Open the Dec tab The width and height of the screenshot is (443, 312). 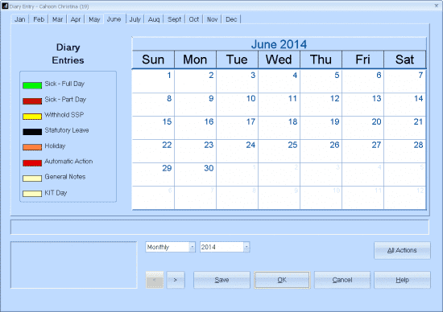[x=231, y=19]
